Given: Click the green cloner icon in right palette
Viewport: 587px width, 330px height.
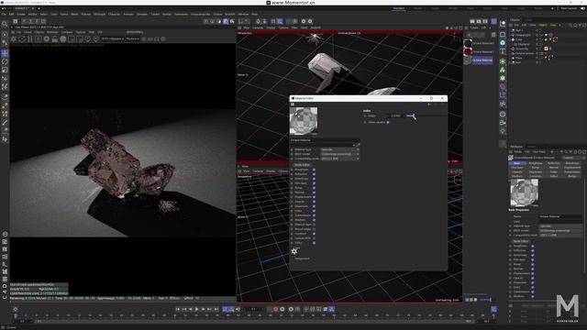Looking at the screenshot, I should tap(503, 70).
